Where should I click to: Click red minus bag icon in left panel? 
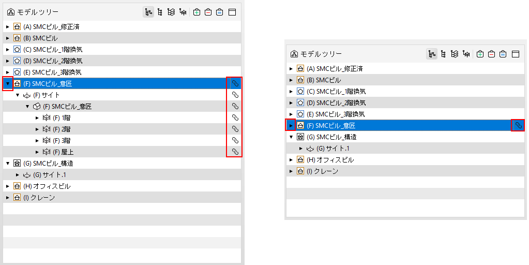pyautogui.click(x=208, y=12)
